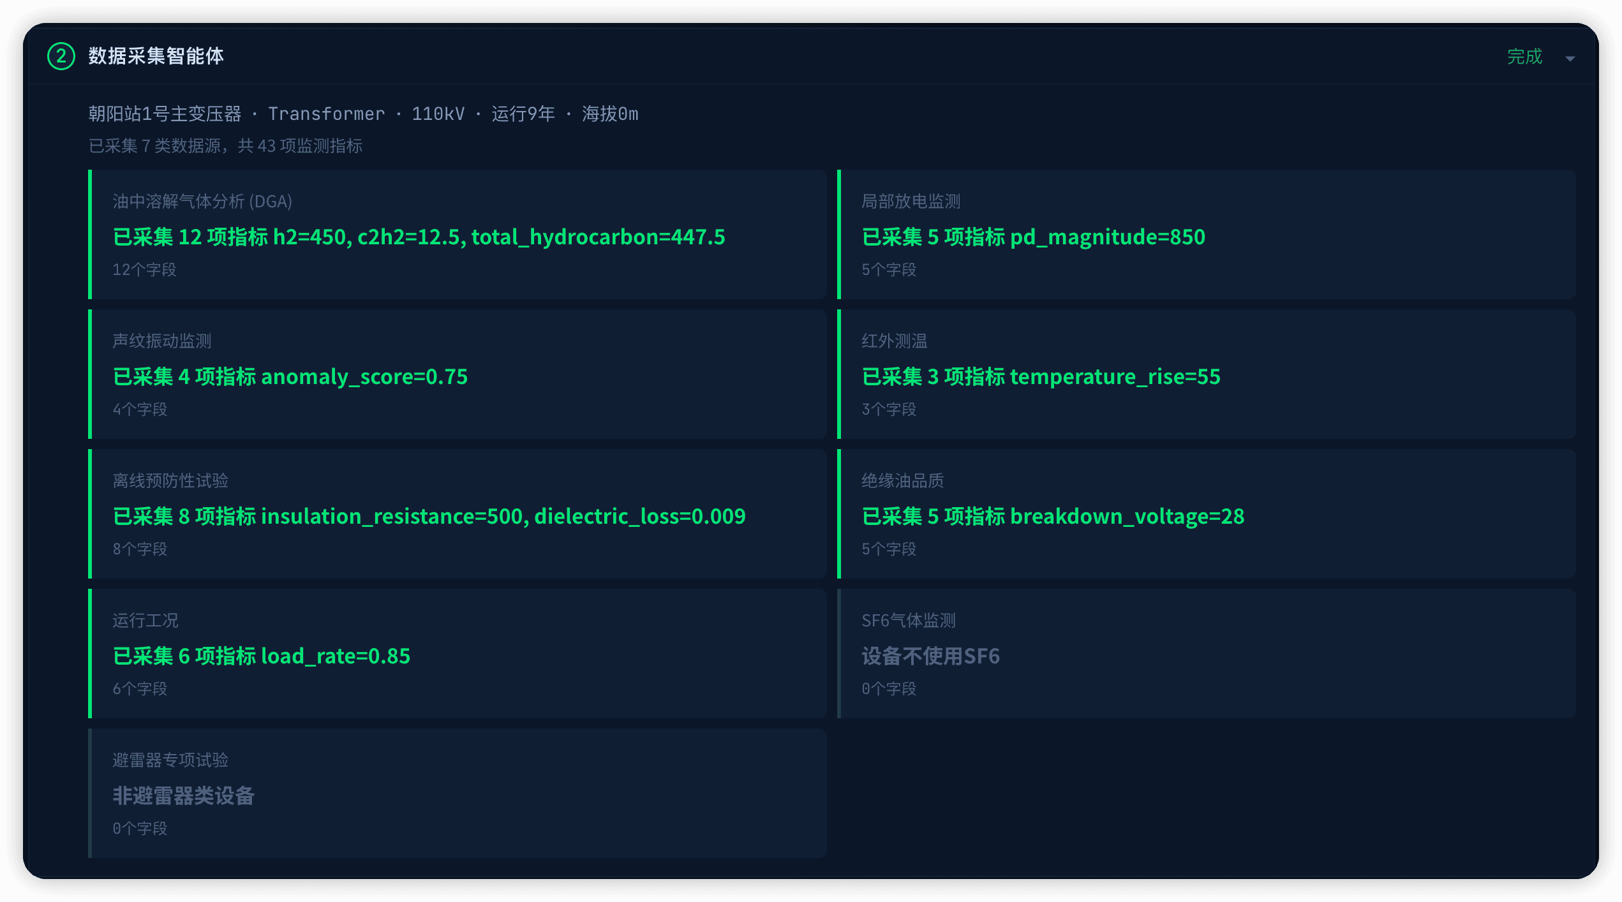Screen dimensions: 1622x902
Task: Open the 红外测温 data card
Action: [x=1206, y=374]
